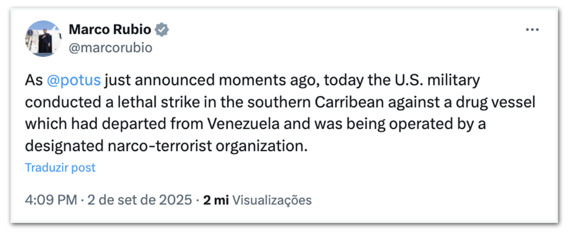The height and width of the screenshot is (233, 571).
Task: Click the Visualizações label
Action: pos(272,200)
